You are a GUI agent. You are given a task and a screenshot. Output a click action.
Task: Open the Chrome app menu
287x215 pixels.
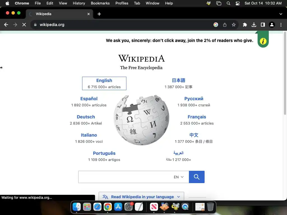tap(22, 3)
